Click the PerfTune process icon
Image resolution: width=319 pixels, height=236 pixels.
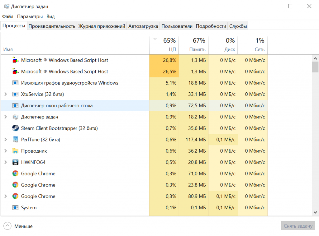pyautogui.click(x=15, y=140)
